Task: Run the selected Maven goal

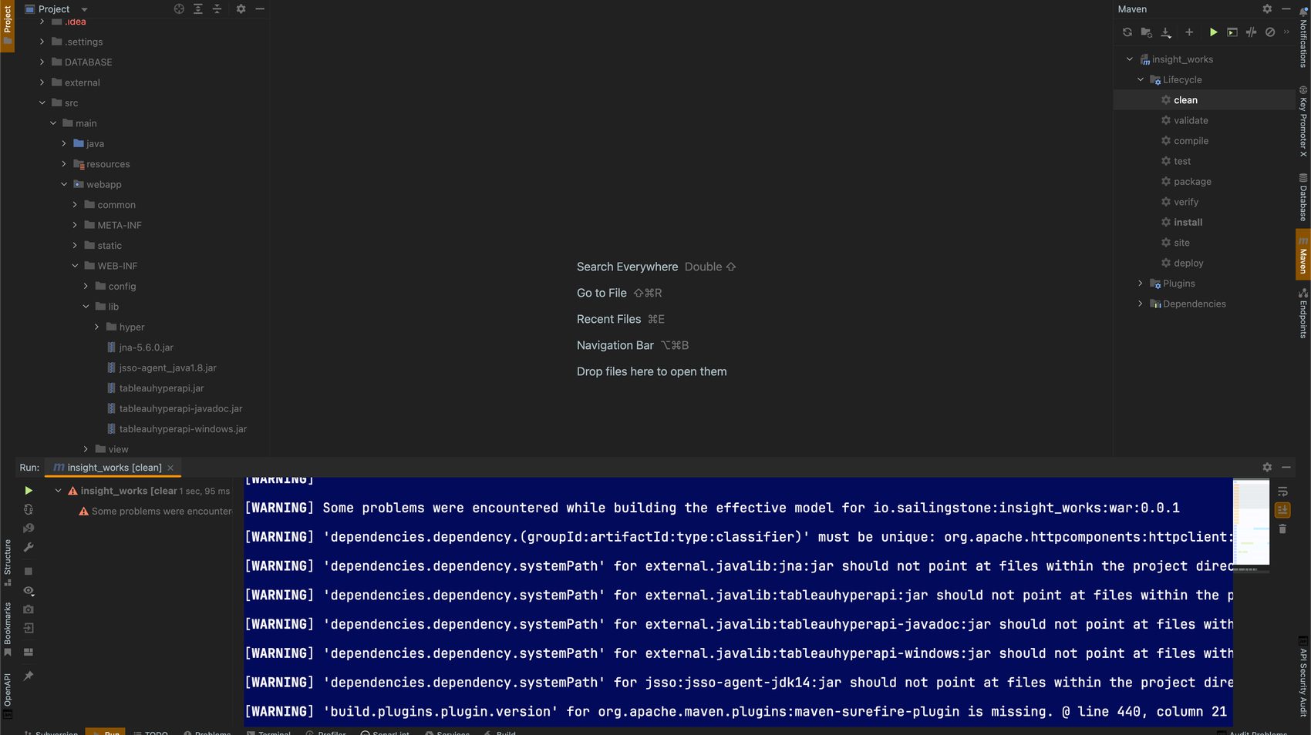Action: pyautogui.click(x=1213, y=32)
